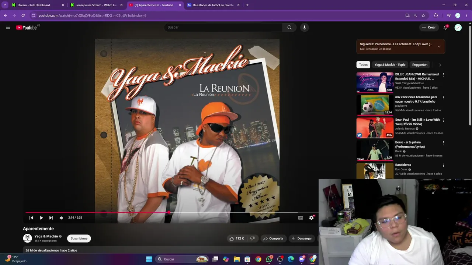The image size is (472, 265).
Task: Play the paused video
Action: (41, 218)
